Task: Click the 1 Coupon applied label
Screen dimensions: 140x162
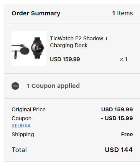Action: point(53,86)
